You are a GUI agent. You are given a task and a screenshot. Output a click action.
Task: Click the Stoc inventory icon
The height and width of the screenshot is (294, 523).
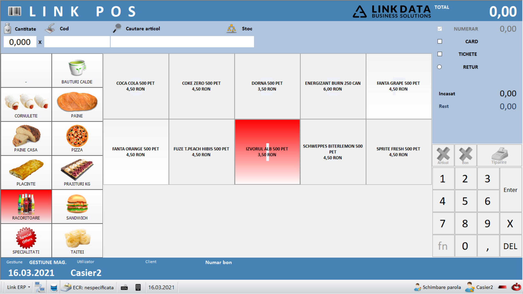[232, 28]
